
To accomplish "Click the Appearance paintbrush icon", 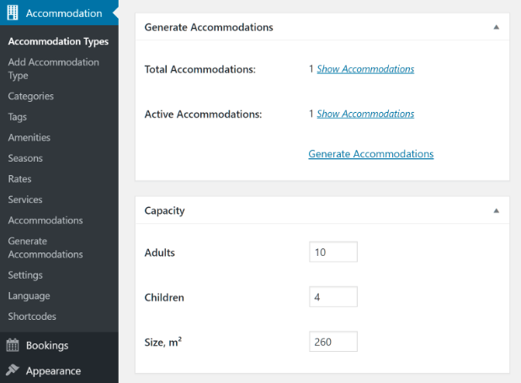I will click(x=13, y=370).
